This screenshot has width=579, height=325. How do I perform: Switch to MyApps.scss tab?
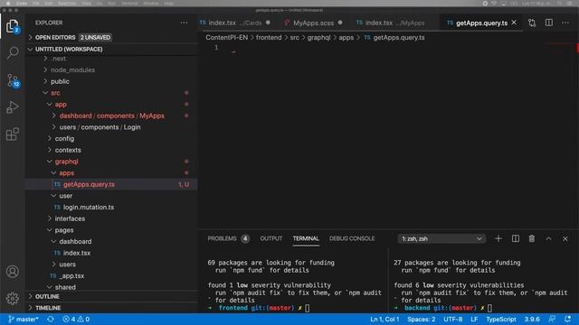pos(313,23)
